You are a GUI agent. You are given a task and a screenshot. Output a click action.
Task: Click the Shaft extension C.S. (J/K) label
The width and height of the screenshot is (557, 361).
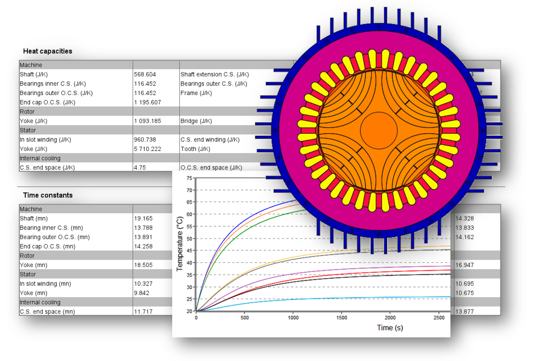(215, 75)
